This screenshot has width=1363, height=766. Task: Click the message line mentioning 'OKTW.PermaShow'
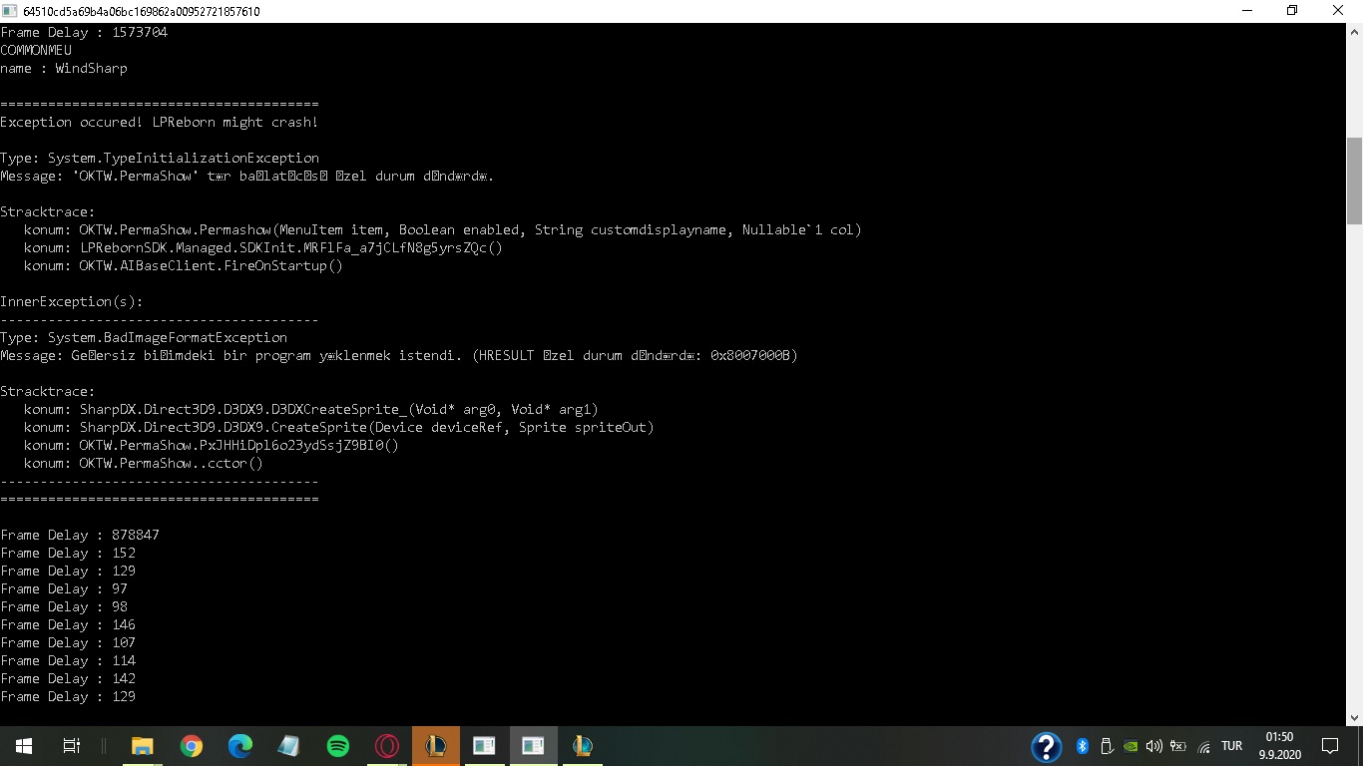(x=247, y=176)
